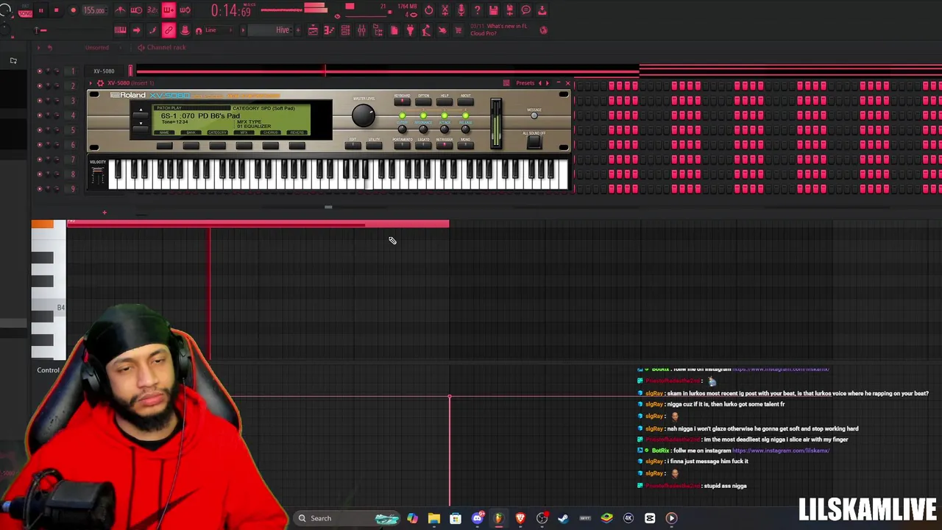Open Discord from the taskbar

tap(477, 518)
